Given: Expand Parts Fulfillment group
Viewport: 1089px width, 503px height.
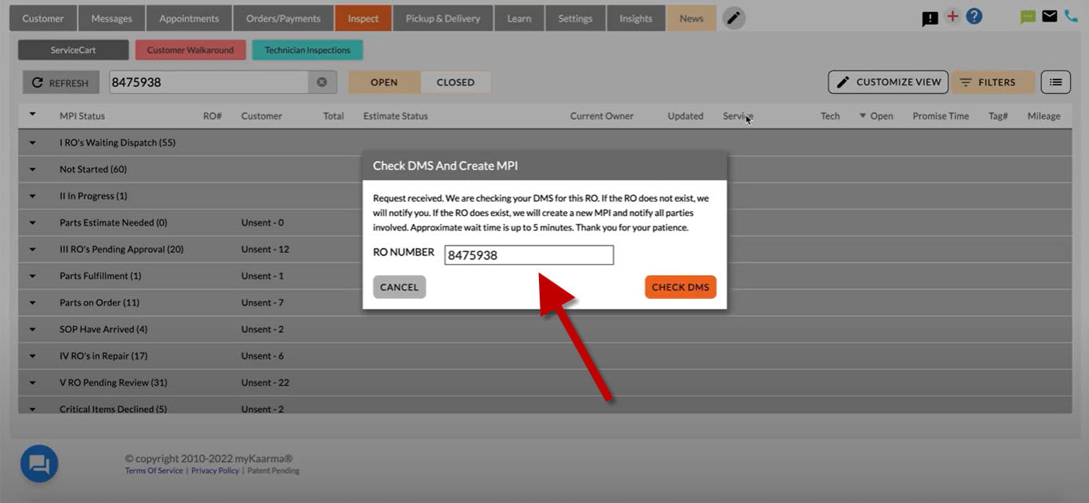Looking at the screenshot, I should [x=33, y=276].
